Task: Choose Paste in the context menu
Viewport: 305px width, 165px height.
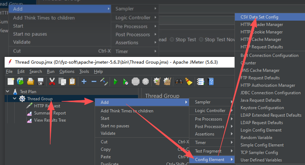Action: click(142, 156)
